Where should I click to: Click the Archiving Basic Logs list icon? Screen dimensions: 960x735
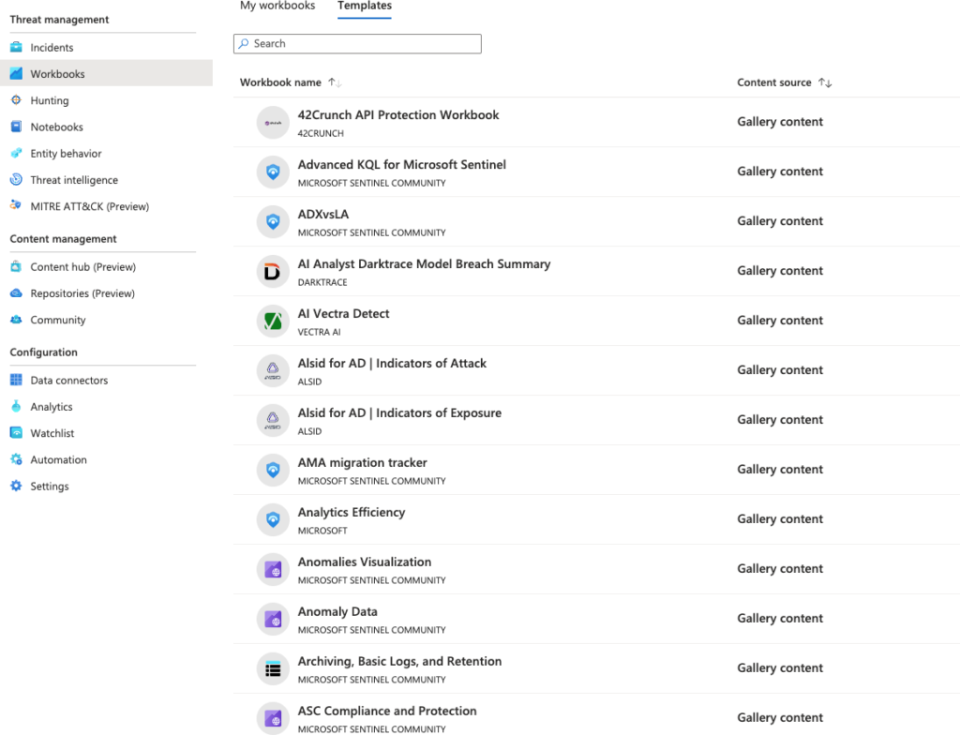[x=273, y=668]
